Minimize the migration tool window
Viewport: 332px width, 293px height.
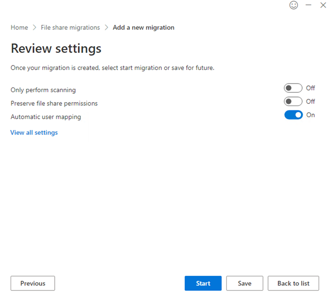(309, 5)
